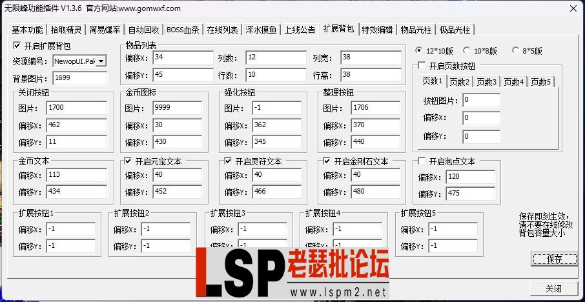This screenshot has height=302, width=585.
Task: Switch to the 页数4 sub-tab
Action: pyautogui.click(x=513, y=82)
